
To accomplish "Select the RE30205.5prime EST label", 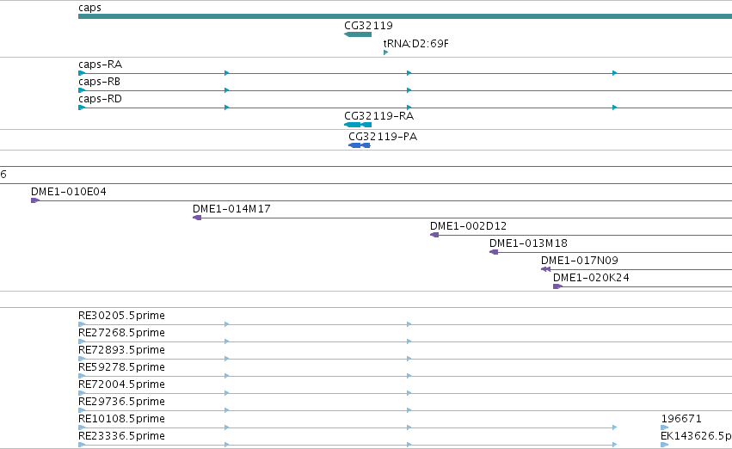I will [x=121, y=316].
